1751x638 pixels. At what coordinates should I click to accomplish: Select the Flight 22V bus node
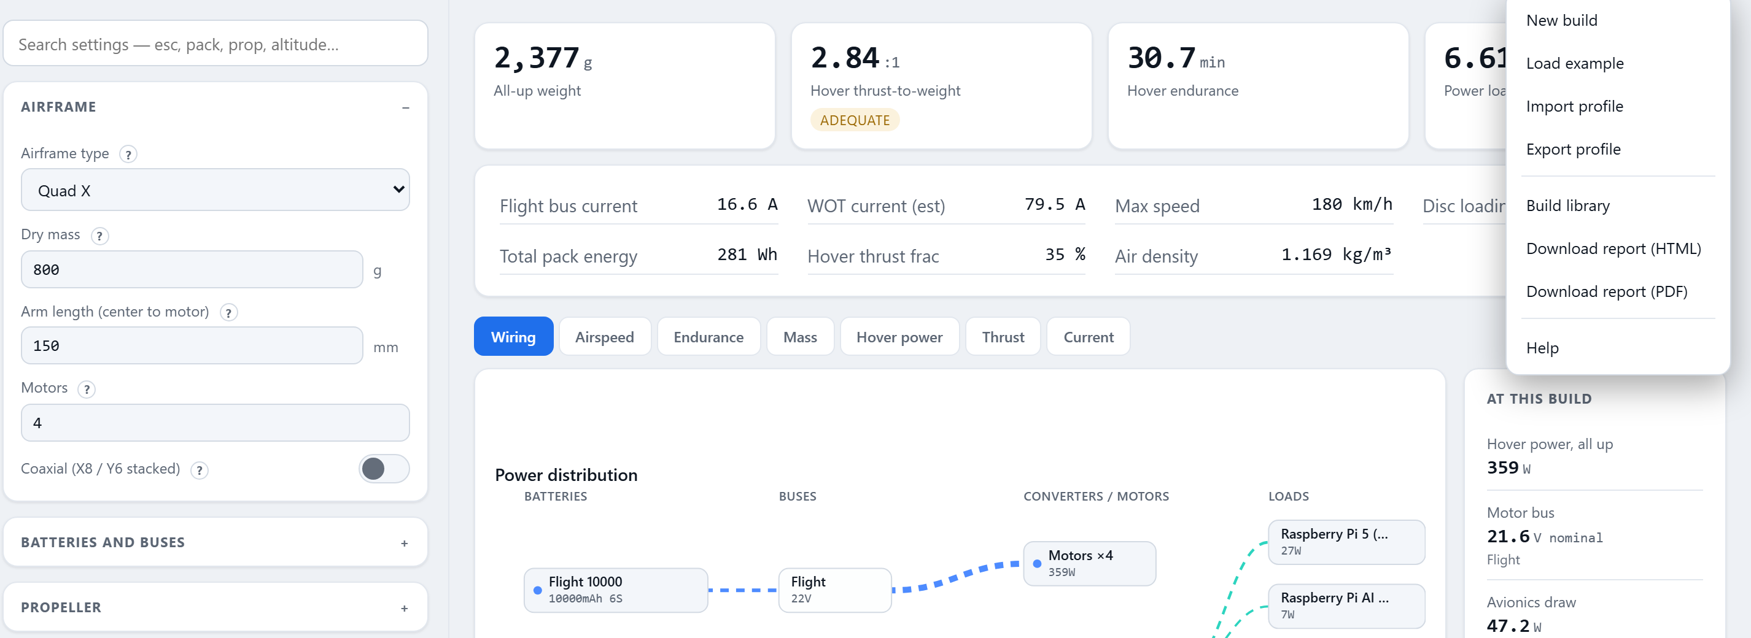click(835, 590)
